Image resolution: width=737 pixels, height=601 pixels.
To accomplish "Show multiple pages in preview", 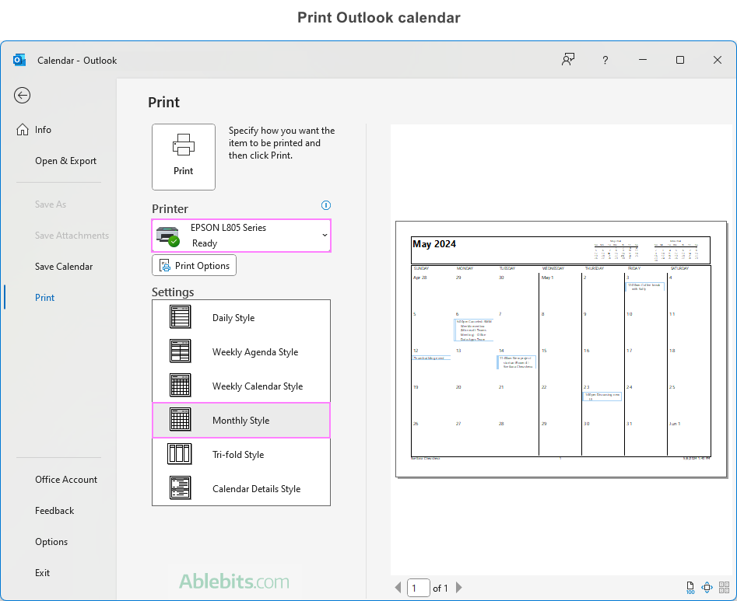I will (x=724, y=587).
